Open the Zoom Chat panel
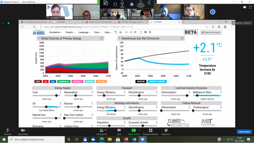The image size is (254, 143). tap(119, 132)
